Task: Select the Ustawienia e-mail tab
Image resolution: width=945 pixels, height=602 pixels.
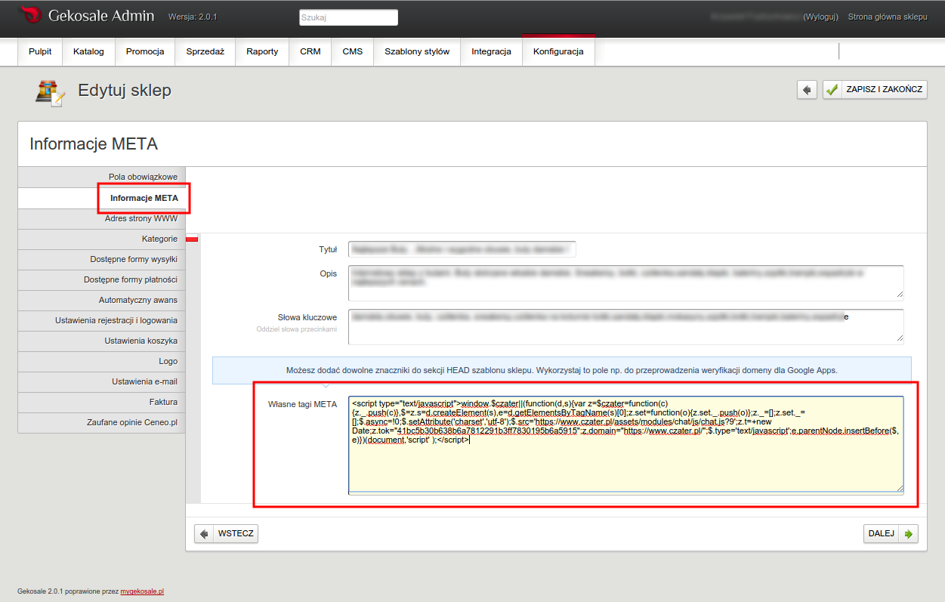Action: click(101, 381)
